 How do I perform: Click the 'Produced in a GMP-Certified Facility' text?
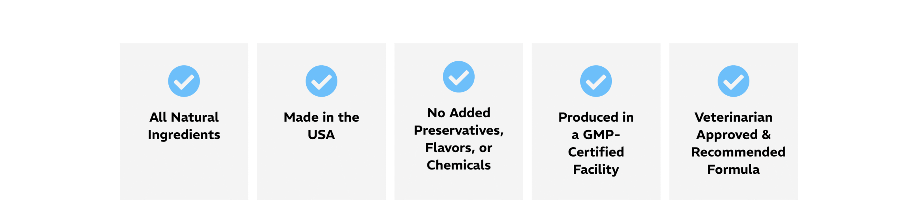tap(596, 143)
